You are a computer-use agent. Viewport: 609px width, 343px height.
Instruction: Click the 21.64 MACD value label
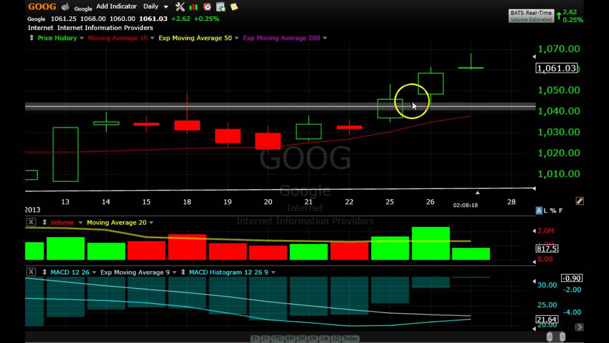click(547, 320)
